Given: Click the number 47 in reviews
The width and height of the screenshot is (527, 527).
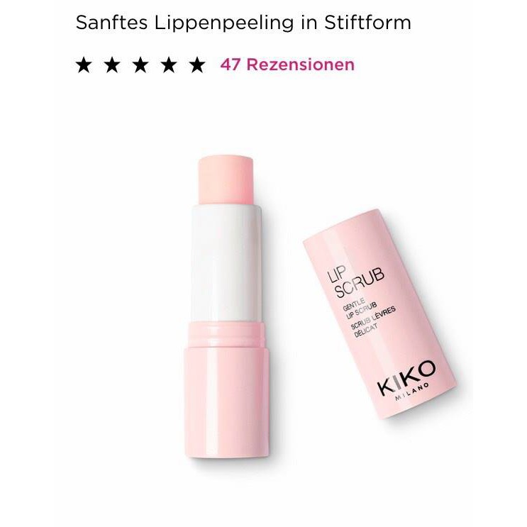Looking at the screenshot, I should pos(231,65).
